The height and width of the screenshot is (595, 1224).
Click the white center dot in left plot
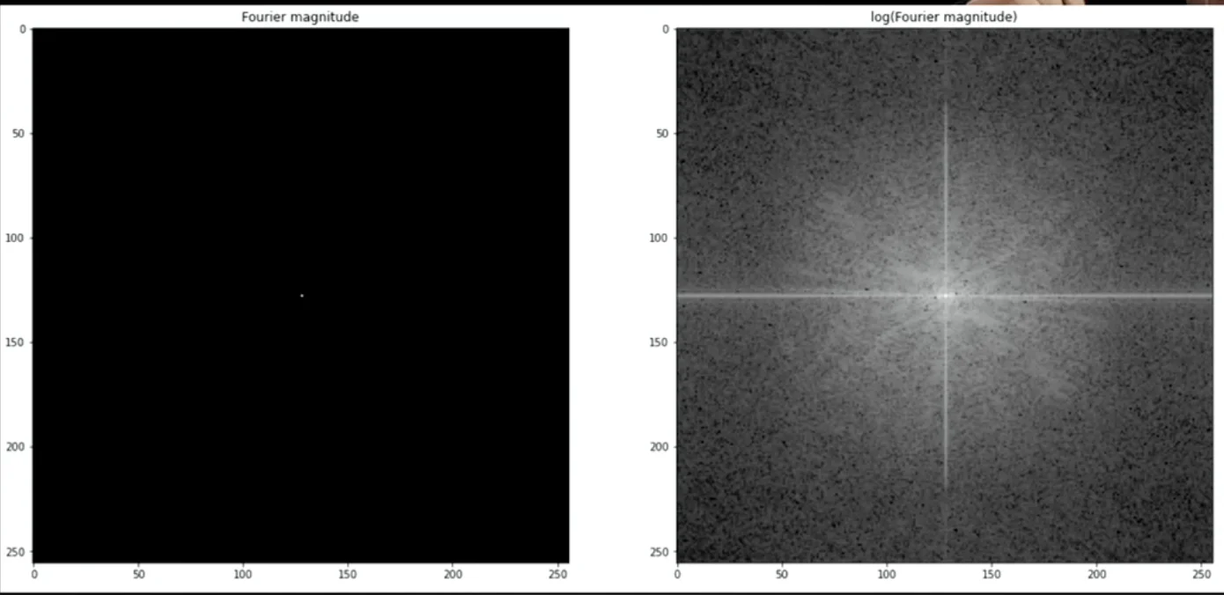click(x=301, y=295)
